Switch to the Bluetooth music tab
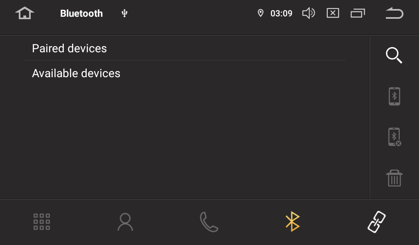This screenshot has height=245, width=419. (292, 222)
